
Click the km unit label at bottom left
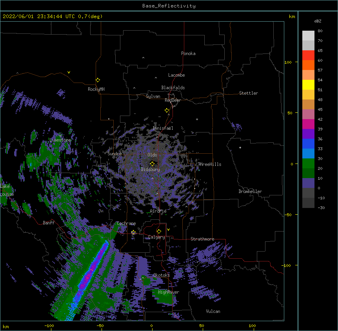coord(6,326)
